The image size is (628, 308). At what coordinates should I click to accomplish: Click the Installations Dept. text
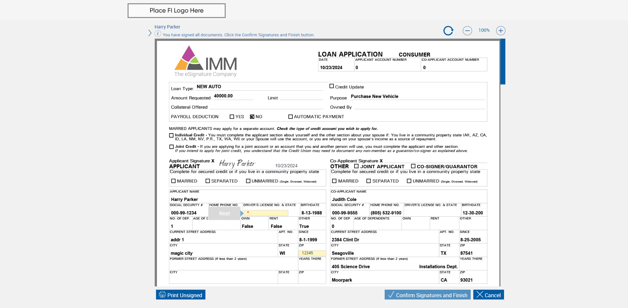tap(438, 266)
